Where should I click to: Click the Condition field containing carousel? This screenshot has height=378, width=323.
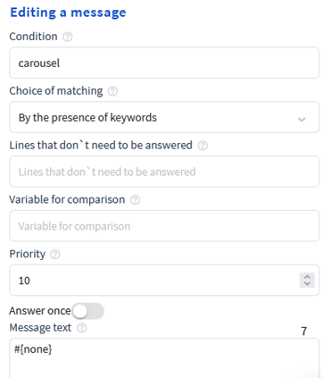coord(164,63)
